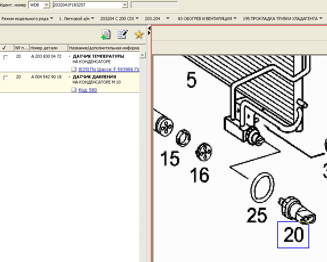Tick the checkbox for ДАТЧИК ДАВЛЕНИЯ row
The width and height of the screenshot is (327, 262).
coord(6,78)
